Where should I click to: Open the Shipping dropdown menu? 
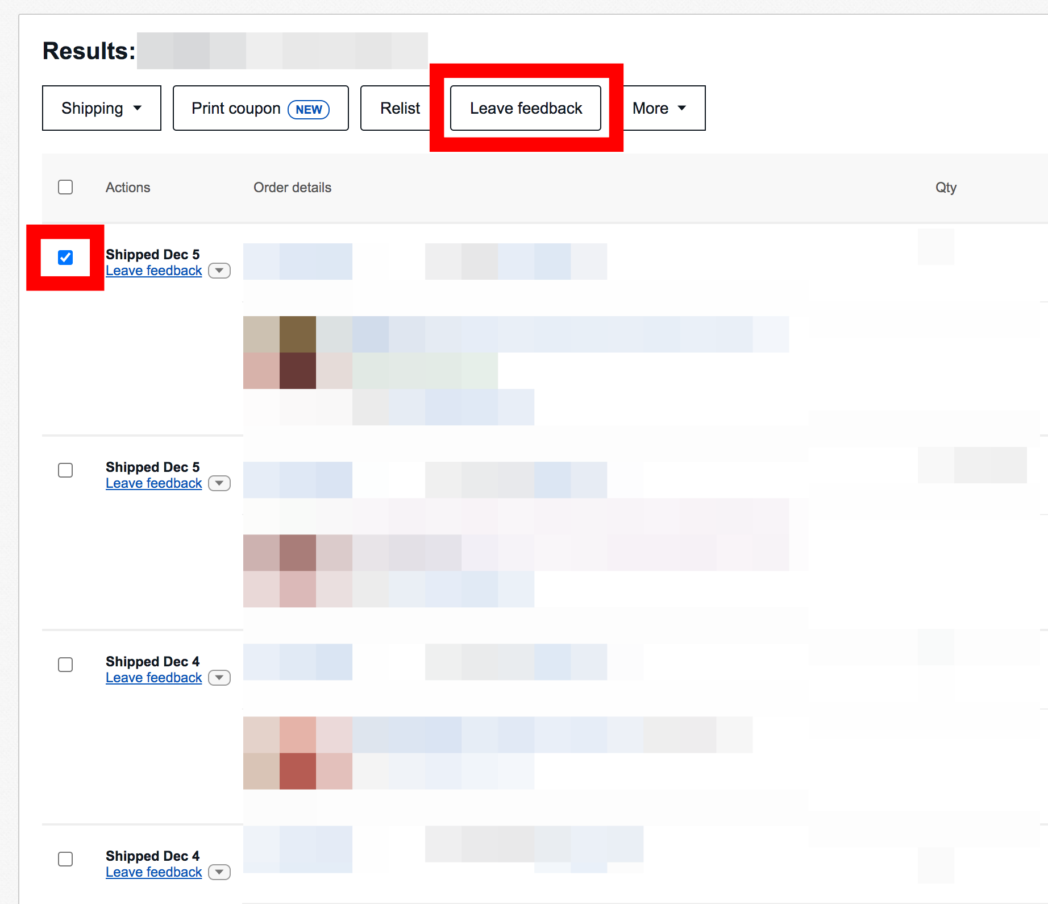click(101, 108)
